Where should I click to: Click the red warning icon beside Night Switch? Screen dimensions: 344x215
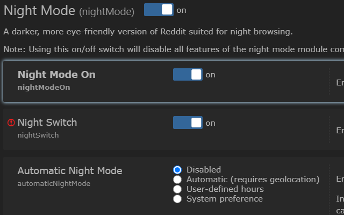[11, 123]
